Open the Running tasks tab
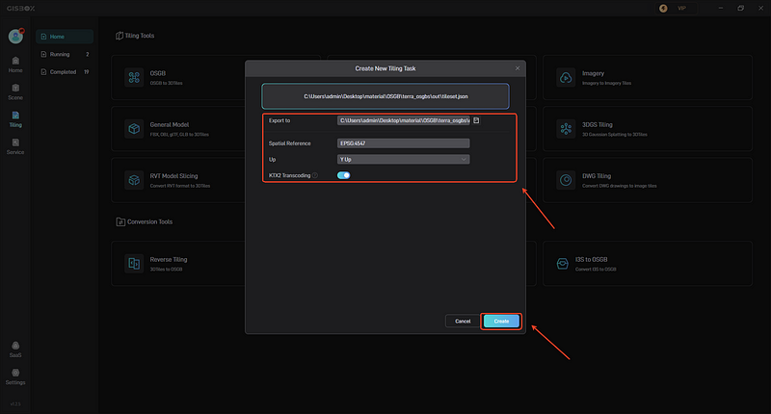Viewport: 771px width, 414px height. [65, 54]
